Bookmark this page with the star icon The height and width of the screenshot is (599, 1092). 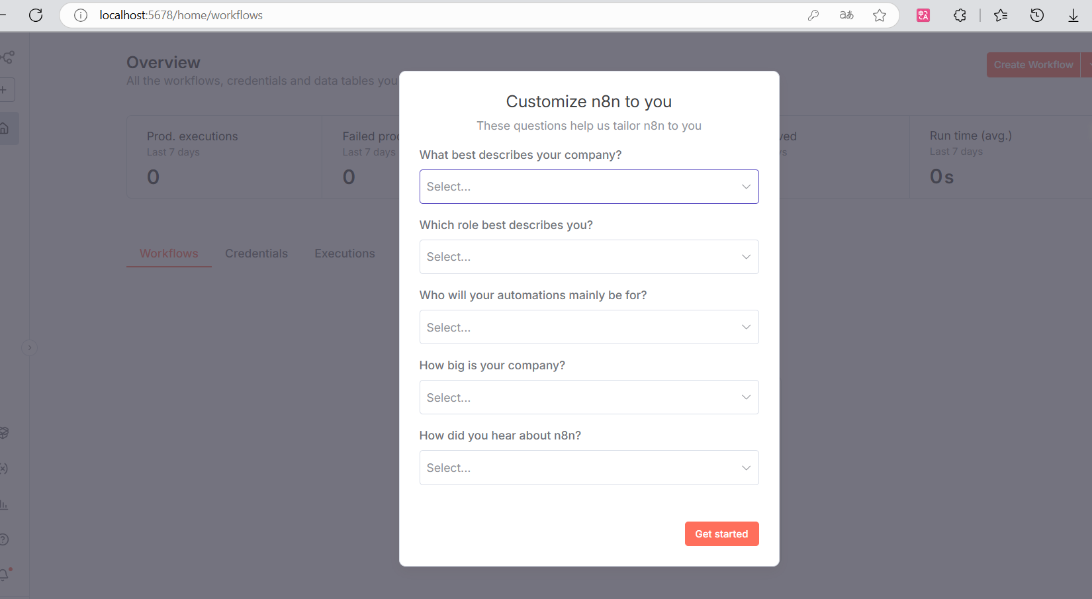(880, 15)
